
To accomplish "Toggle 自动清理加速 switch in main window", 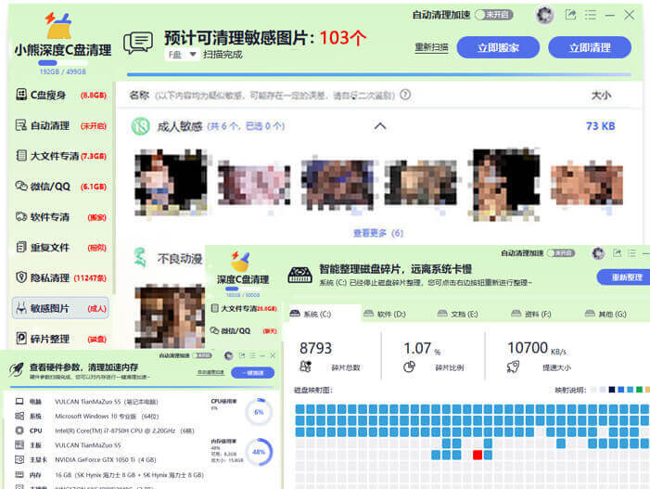I will (x=494, y=15).
